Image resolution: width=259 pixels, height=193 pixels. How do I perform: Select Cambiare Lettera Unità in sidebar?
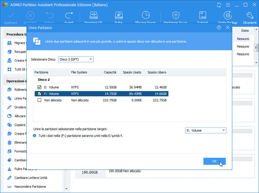pos(31,178)
